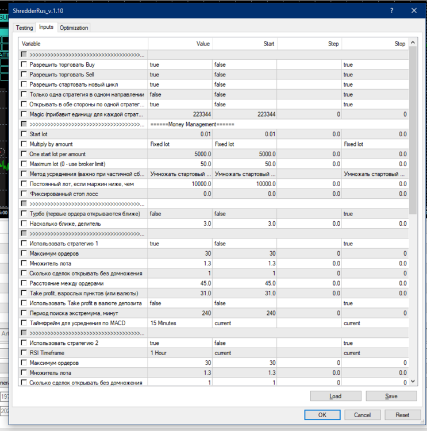Click the scrollbar up arrow

413,43
